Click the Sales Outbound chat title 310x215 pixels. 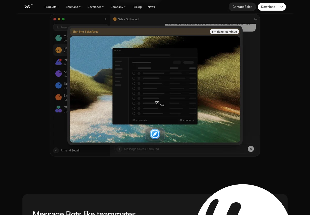[x=128, y=19]
